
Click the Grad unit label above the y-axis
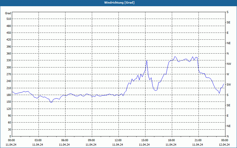(x=8, y=13)
